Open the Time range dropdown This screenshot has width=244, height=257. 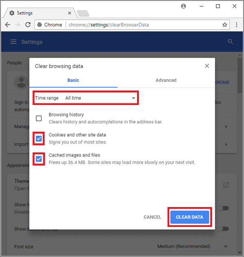point(100,98)
